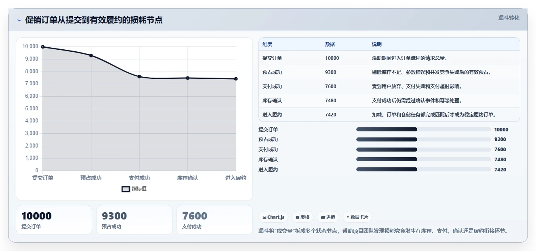Viewport: 536px width, 251px height.
Task: Click the y-axis label 5,000
Action: point(32,109)
